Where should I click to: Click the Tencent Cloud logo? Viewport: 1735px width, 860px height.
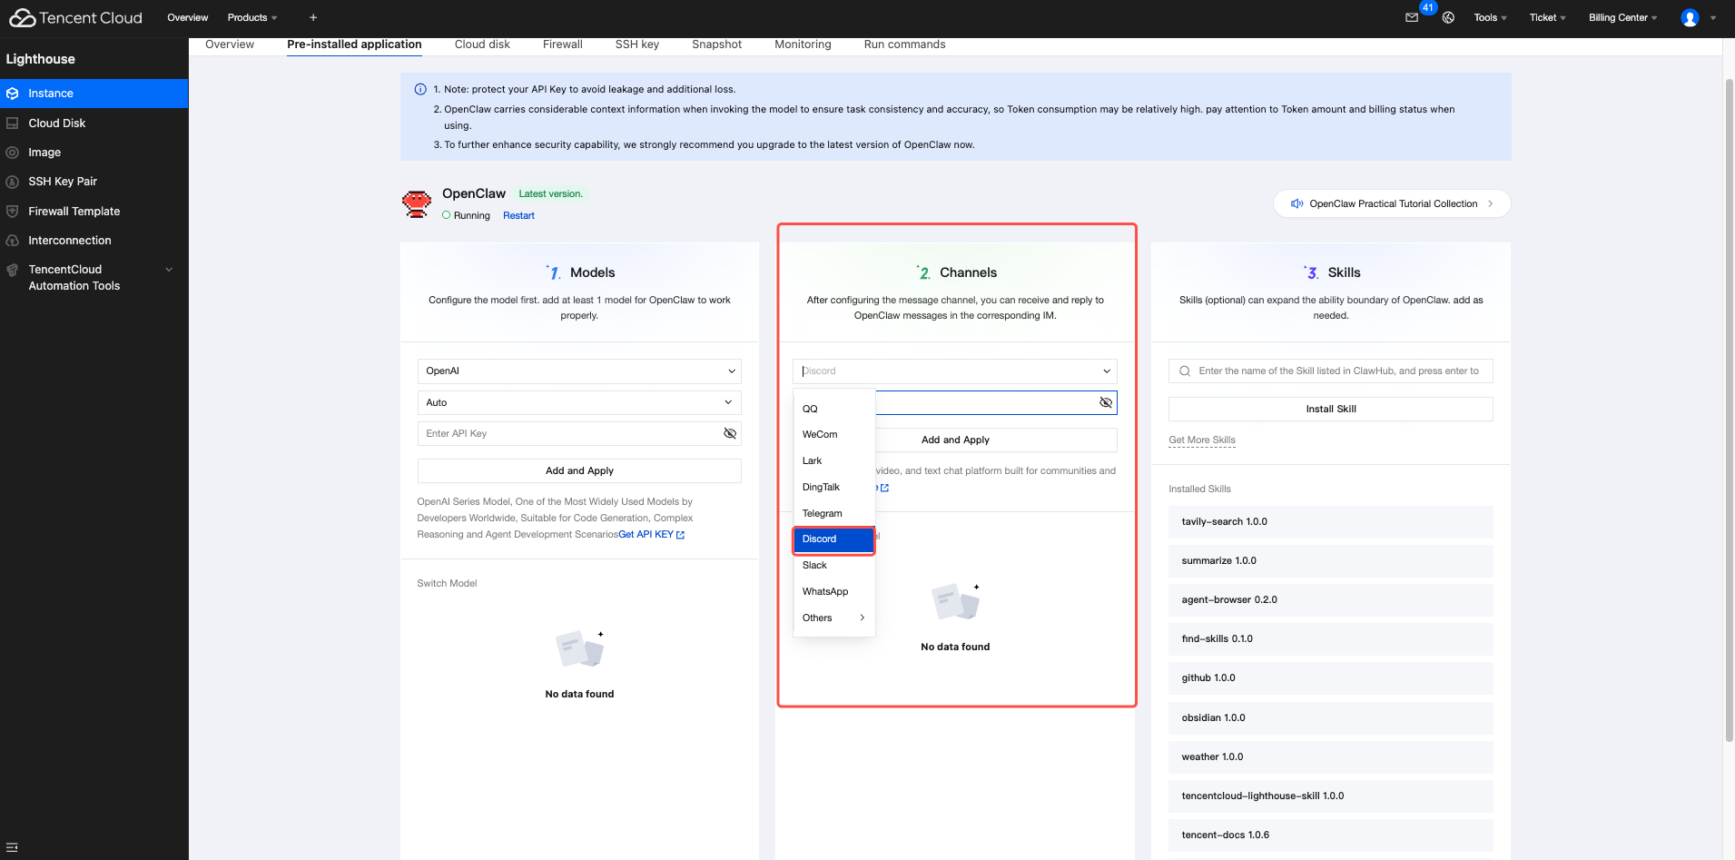click(75, 18)
